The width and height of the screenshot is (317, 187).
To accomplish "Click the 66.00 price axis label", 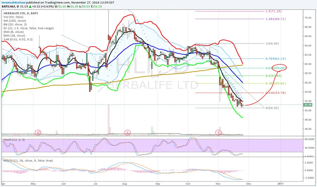I will click(x=308, y=36).
